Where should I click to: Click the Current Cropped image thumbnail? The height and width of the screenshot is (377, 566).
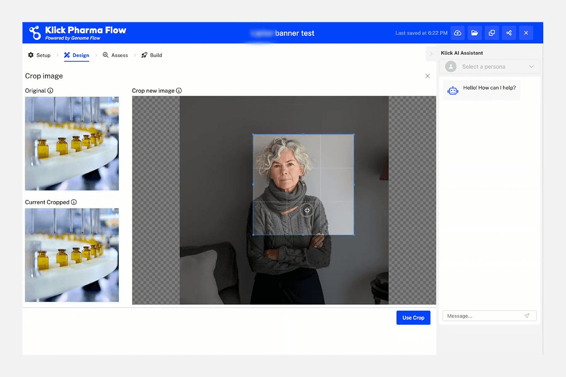[72, 255]
